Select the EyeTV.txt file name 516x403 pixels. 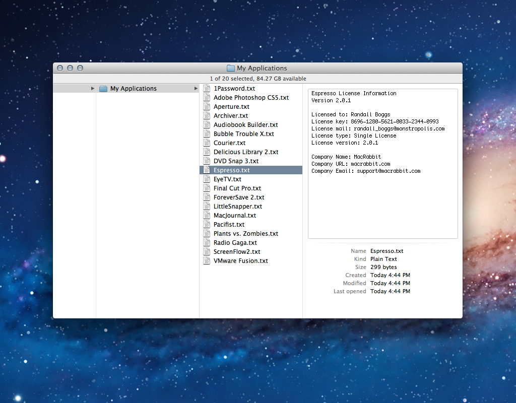click(x=227, y=179)
